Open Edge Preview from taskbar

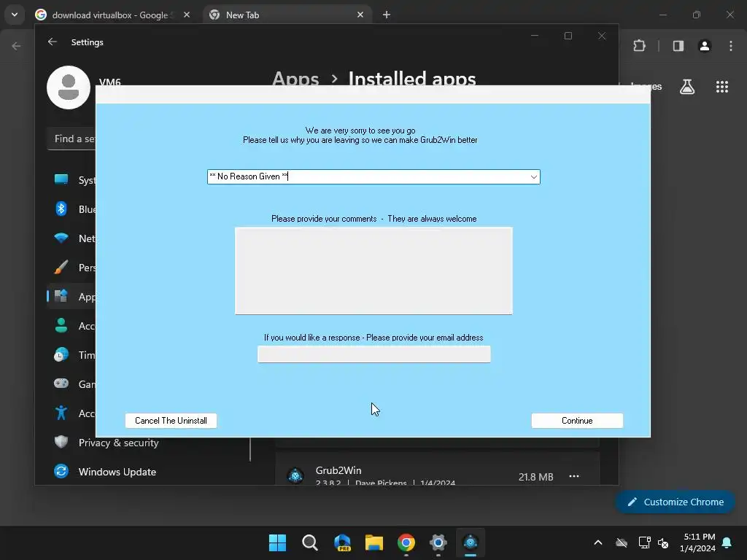pyautogui.click(x=342, y=542)
